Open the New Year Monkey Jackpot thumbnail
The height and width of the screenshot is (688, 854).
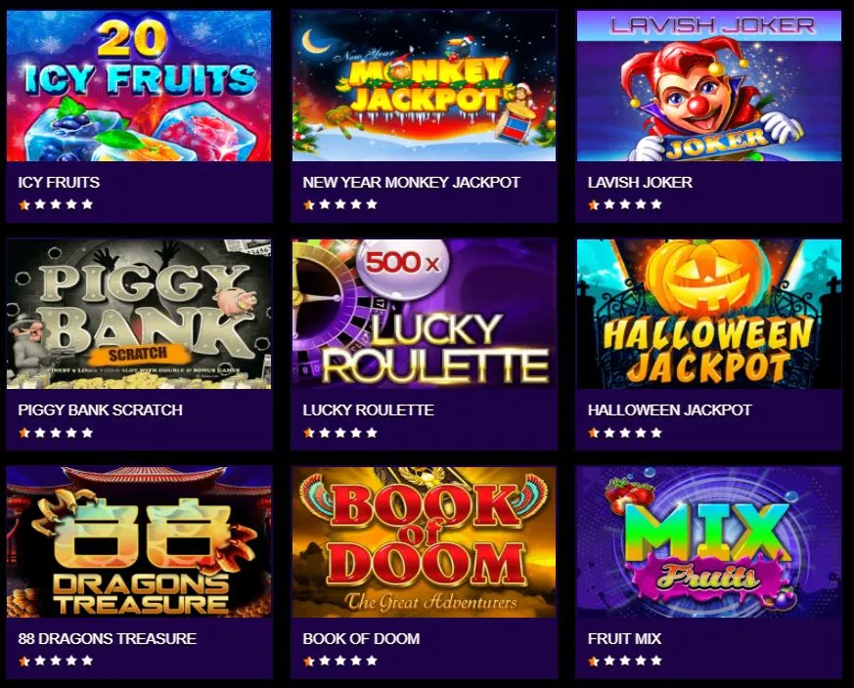tap(424, 86)
